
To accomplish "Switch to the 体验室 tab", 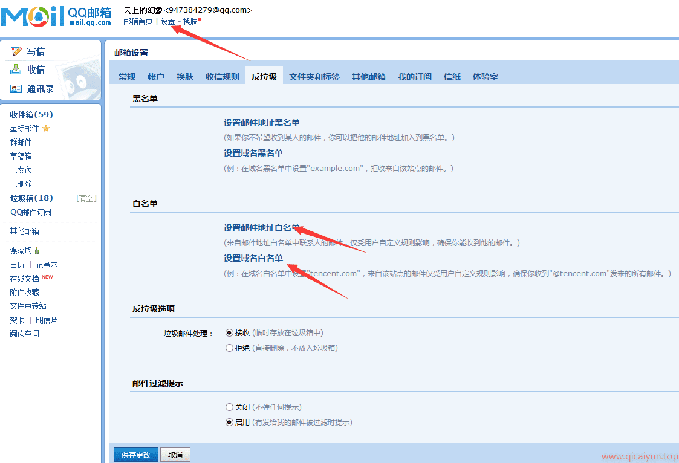I will pyautogui.click(x=485, y=77).
